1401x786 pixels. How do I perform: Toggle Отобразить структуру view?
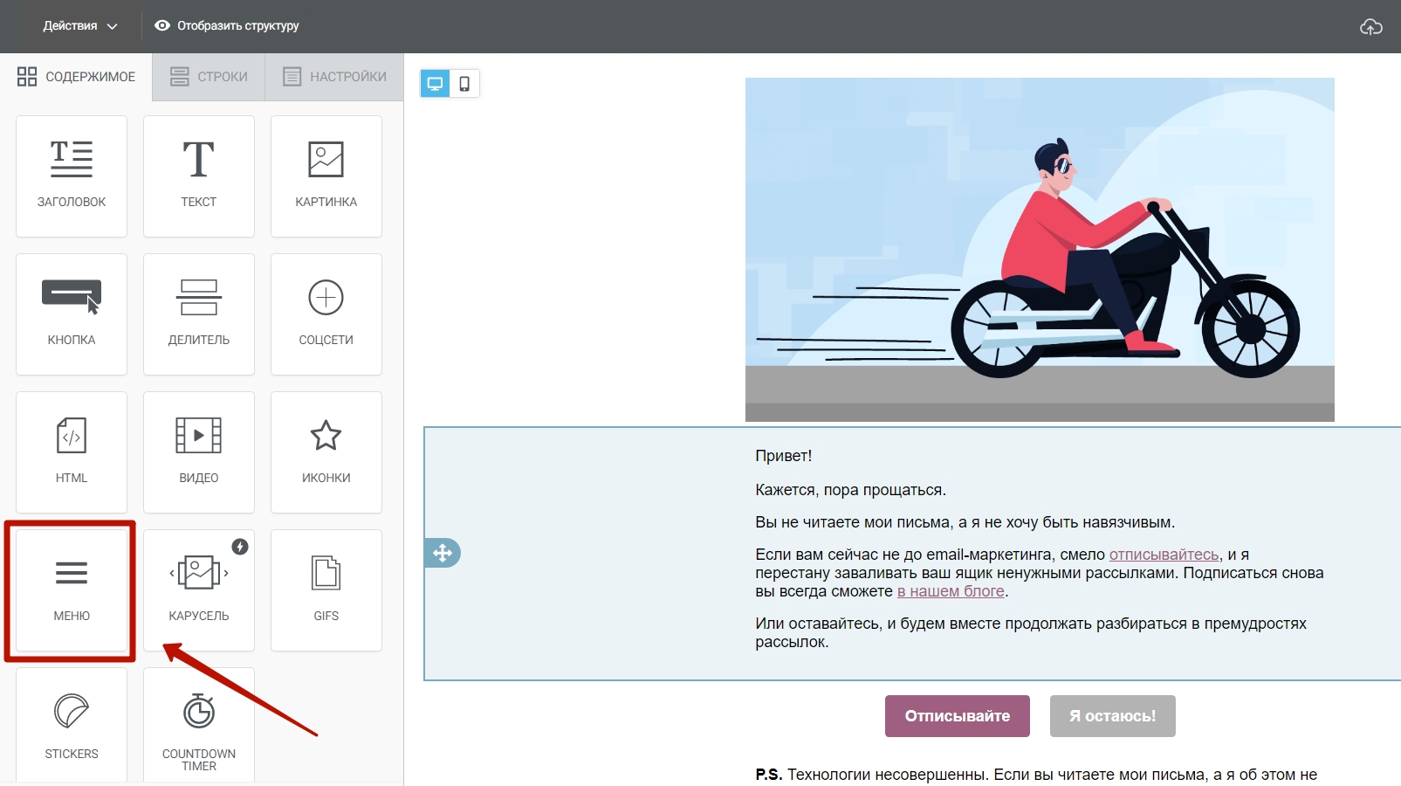click(x=227, y=26)
